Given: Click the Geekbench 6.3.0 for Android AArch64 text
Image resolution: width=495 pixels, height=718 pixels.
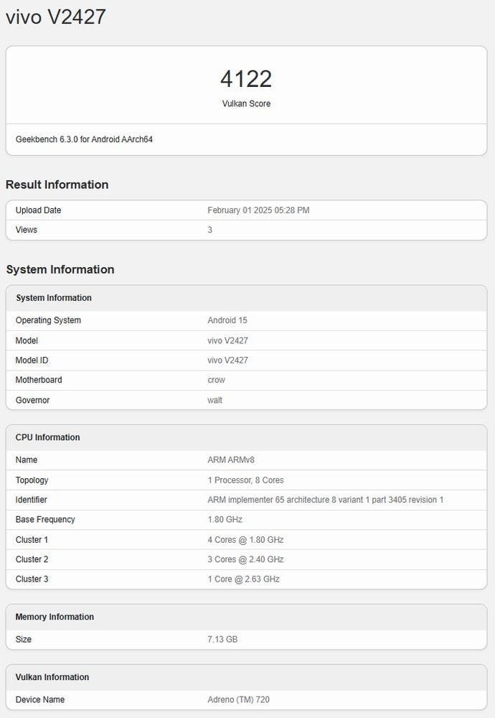Looking at the screenshot, I should (84, 139).
